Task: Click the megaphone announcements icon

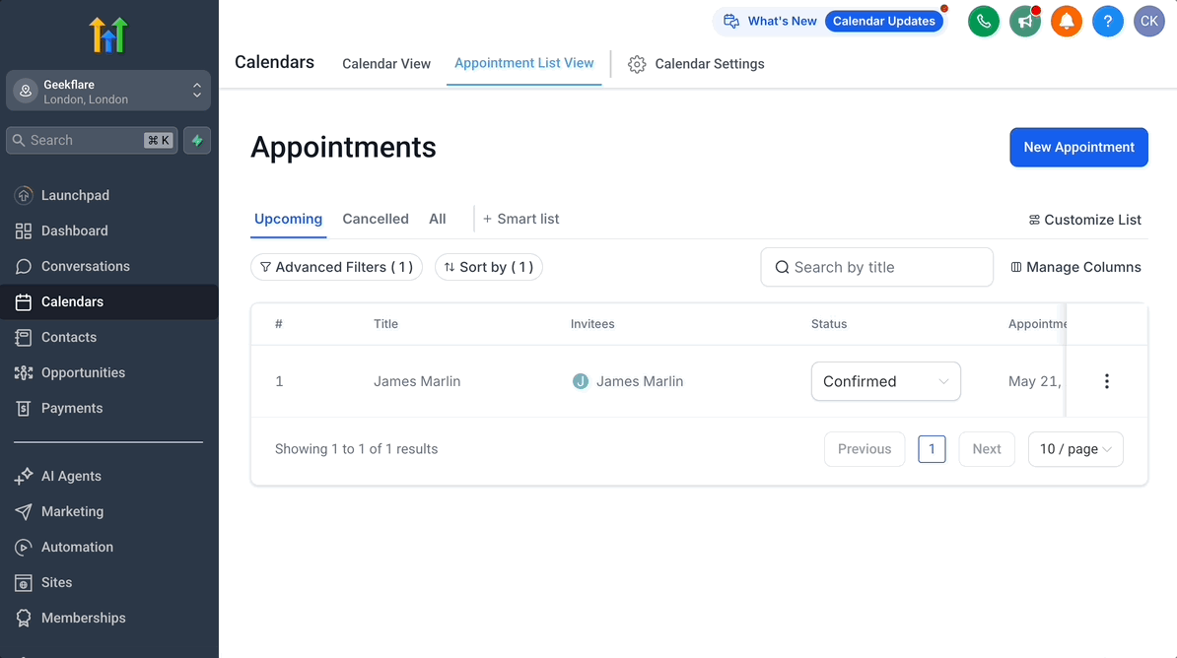Action: point(1024,21)
